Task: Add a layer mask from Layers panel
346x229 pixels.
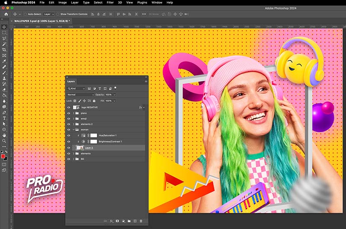Action: pos(117,221)
